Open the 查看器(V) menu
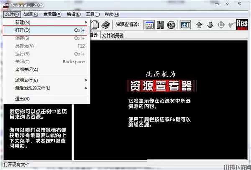Image resolution: width=251 pixels, height=170 pixels. pos(52,14)
